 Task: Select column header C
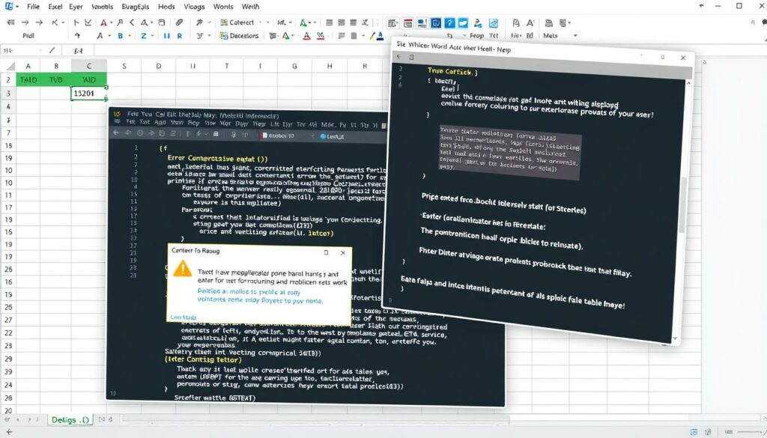pos(89,66)
